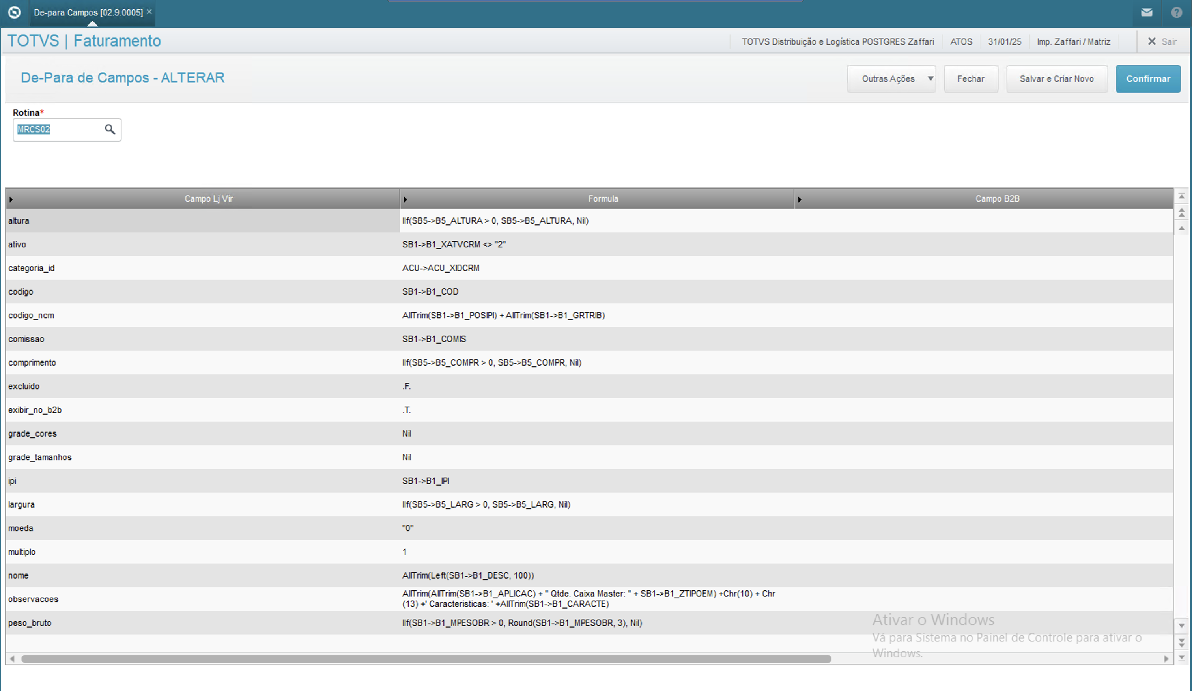
Task: Expand the Formula column header arrow
Action: click(405, 199)
